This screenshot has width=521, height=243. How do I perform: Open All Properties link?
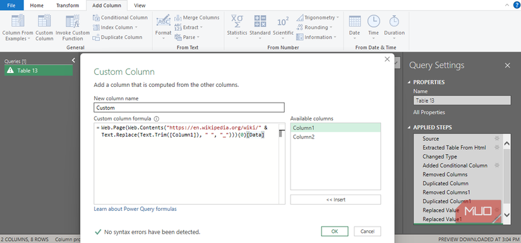click(x=429, y=112)
